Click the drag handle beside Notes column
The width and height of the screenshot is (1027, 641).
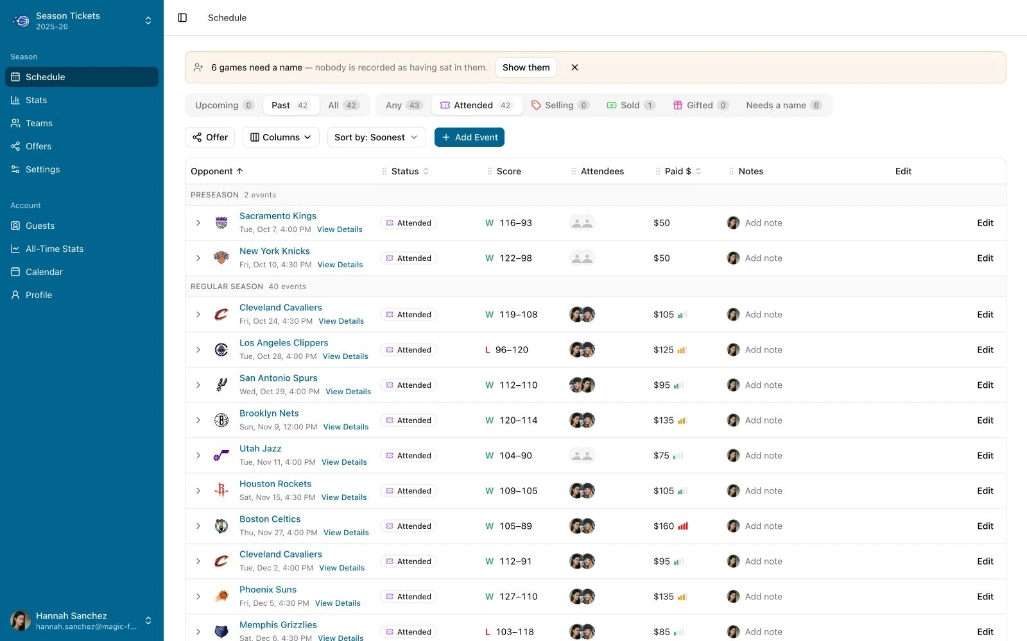pos(732,171)
